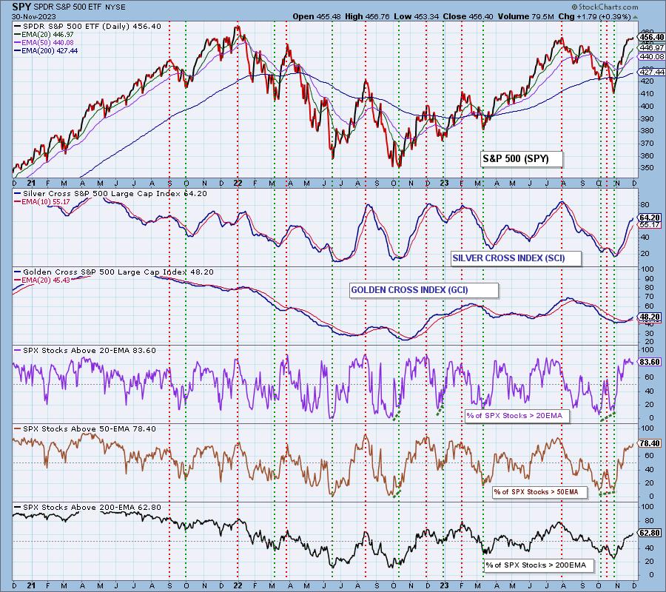666x592 pixels.
Task: Select the EMA(50) 440.08 legend entry
Action: pyautogui.click(x=44, y=42)
